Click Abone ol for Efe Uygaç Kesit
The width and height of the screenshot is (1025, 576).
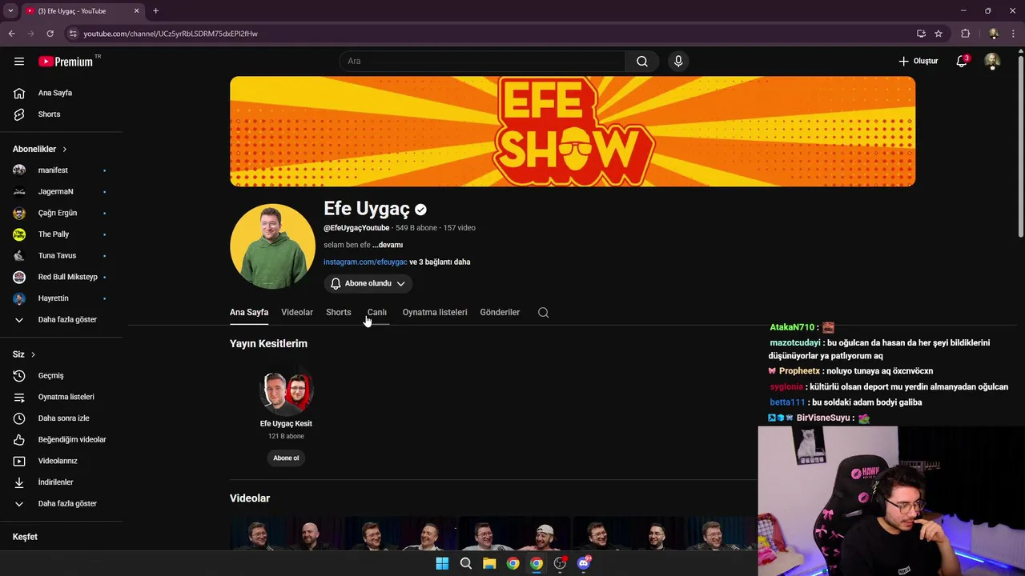click(x=286, y=458)
